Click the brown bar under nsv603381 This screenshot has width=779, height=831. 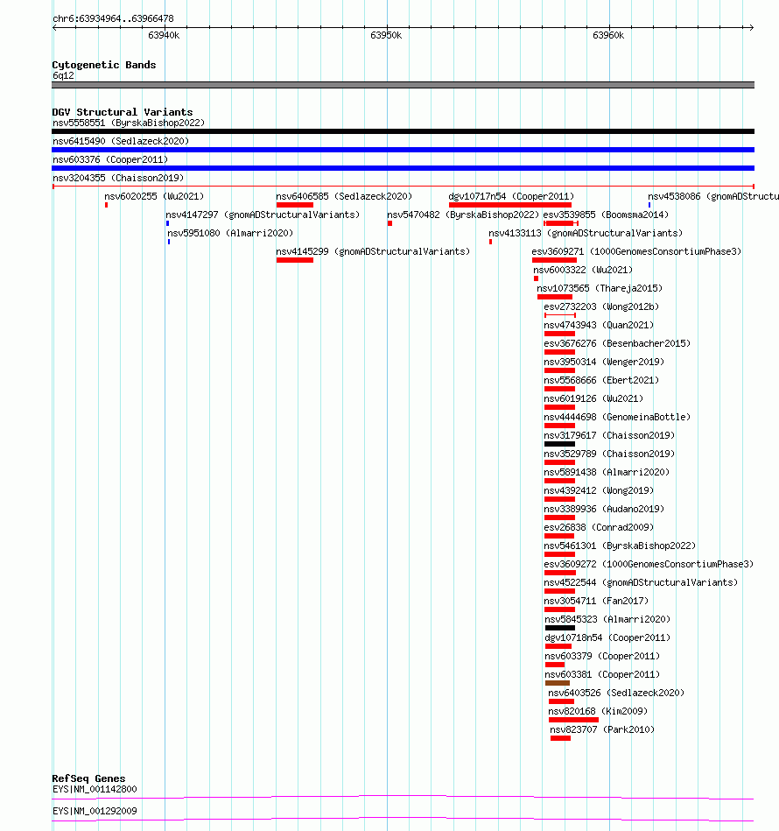click(557, 683)
